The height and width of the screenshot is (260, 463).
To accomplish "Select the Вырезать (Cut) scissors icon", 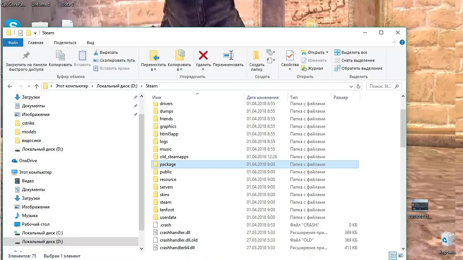I will click(97, 52).
